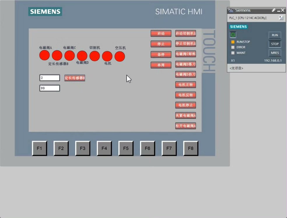The width and height of the screenshot is (287, 218).
Task: Click the F6 function key
Action: [148, 148]
